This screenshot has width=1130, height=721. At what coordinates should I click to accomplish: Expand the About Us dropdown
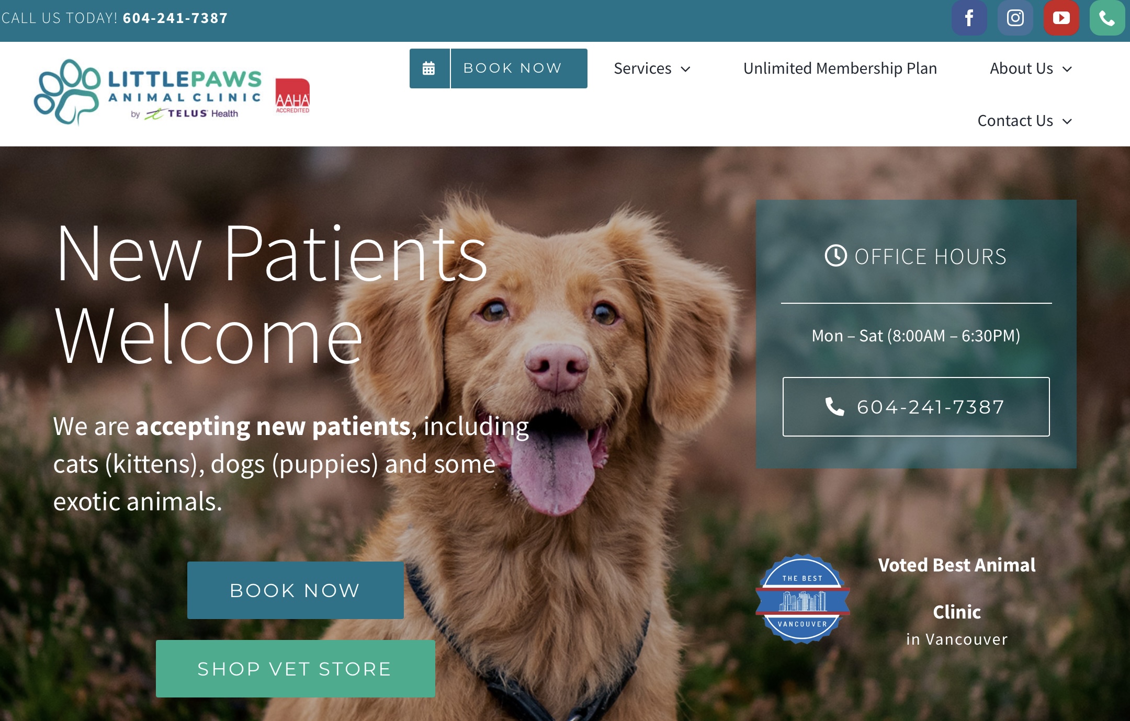[1031, 68]
